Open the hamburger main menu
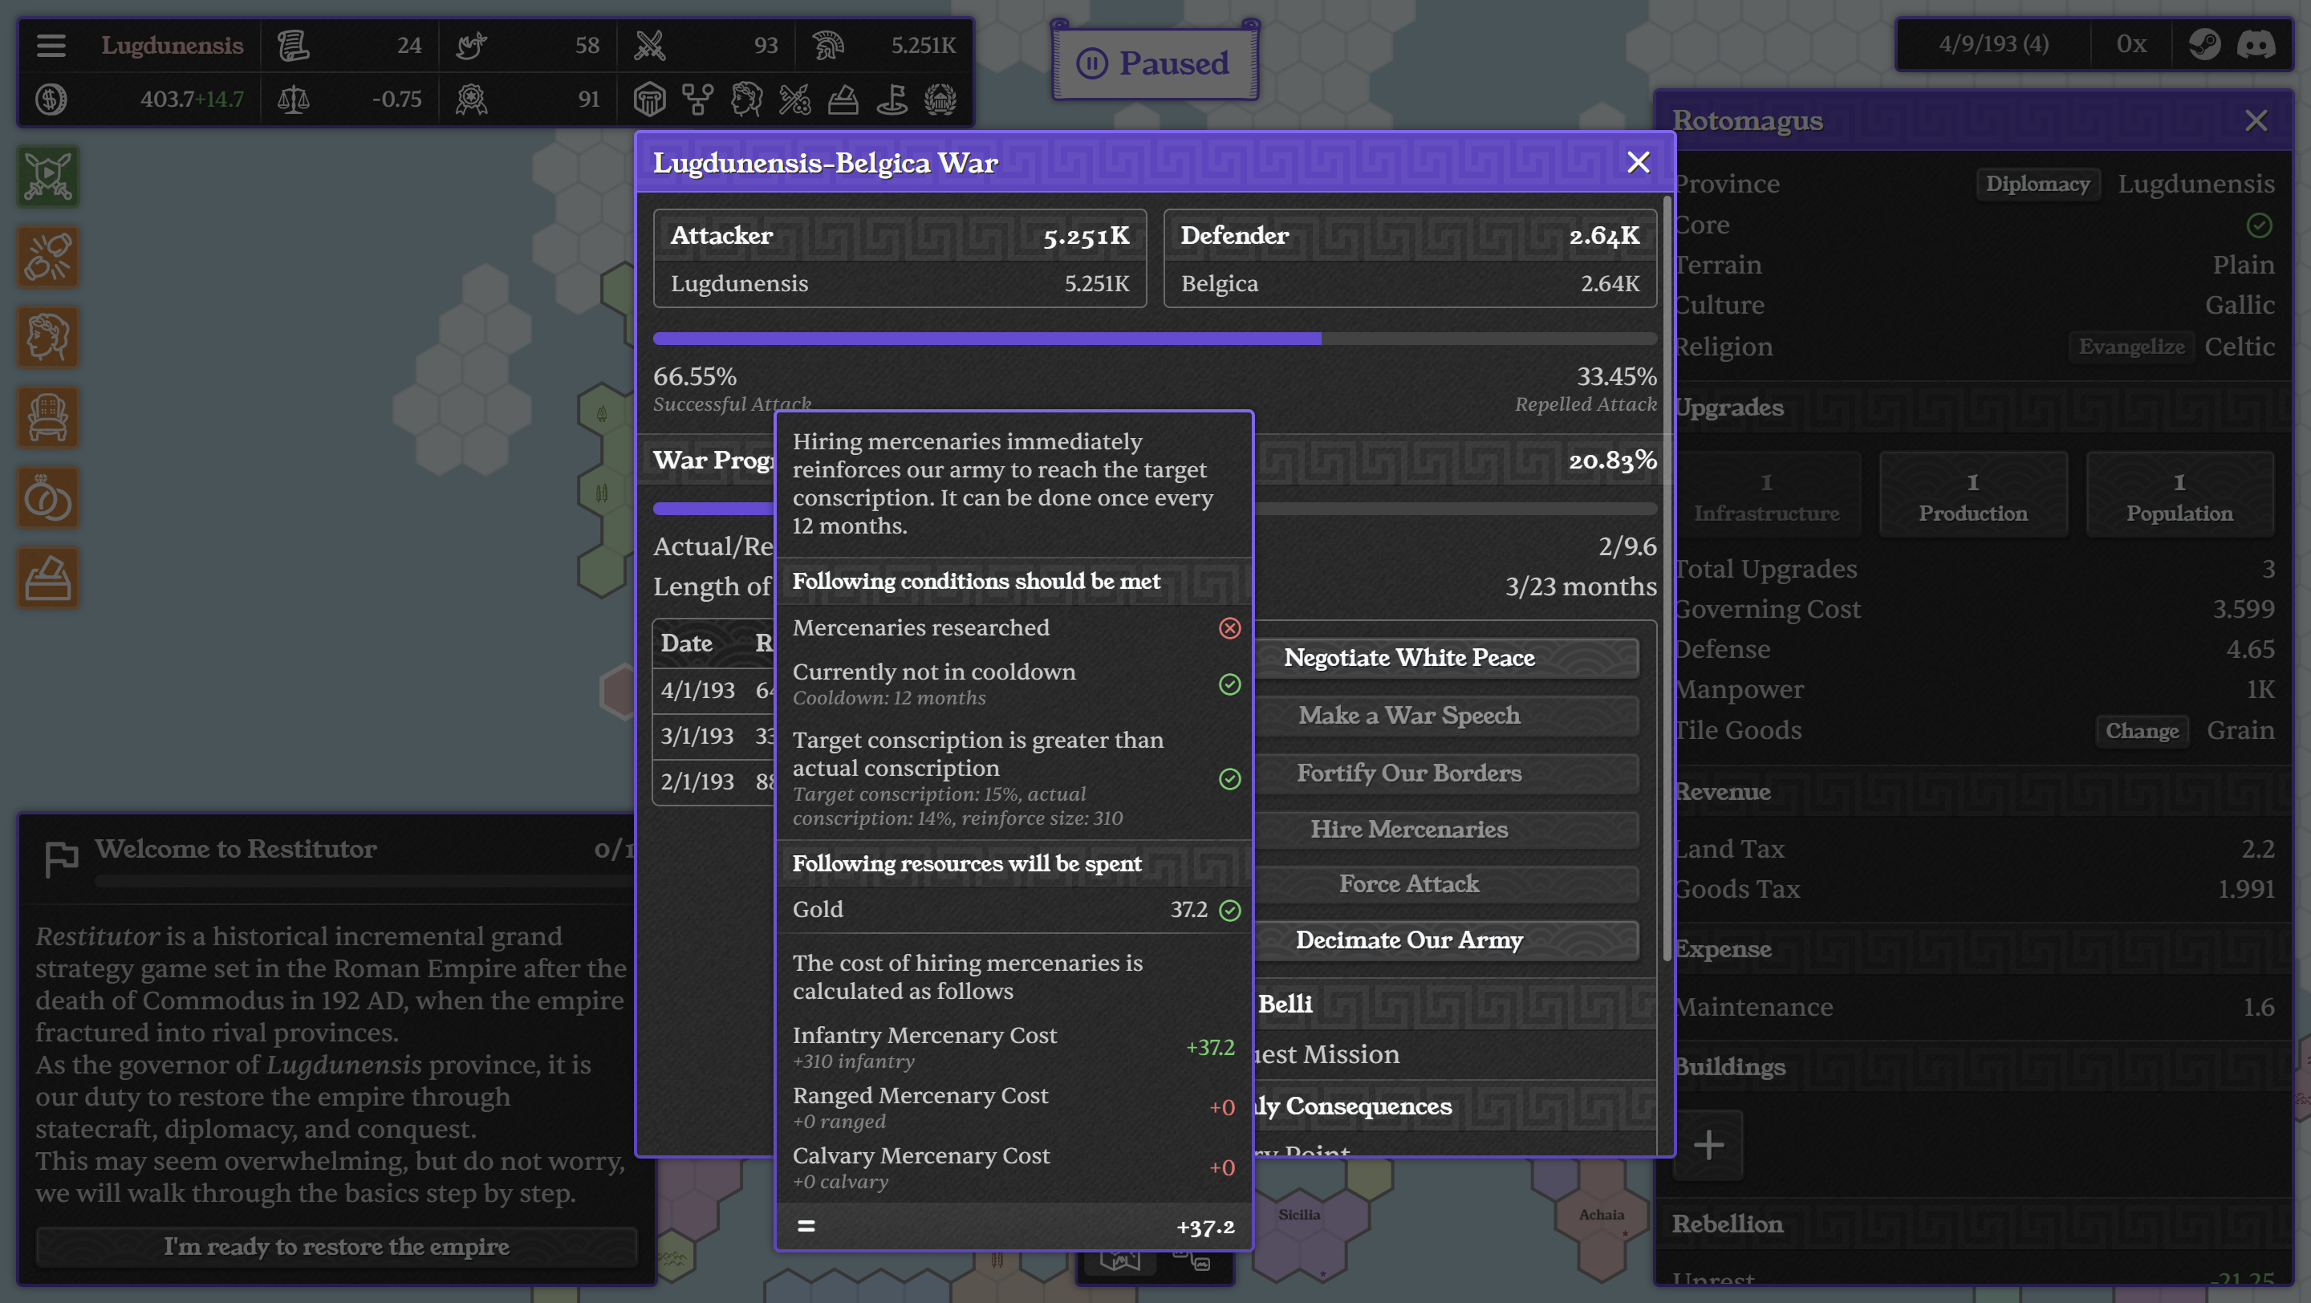 point(51,45)
